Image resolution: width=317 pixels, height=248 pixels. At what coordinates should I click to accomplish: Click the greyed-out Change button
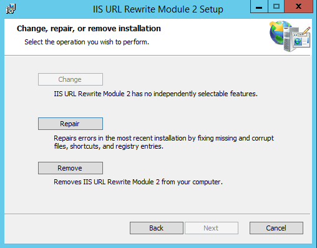coord(71,79)
